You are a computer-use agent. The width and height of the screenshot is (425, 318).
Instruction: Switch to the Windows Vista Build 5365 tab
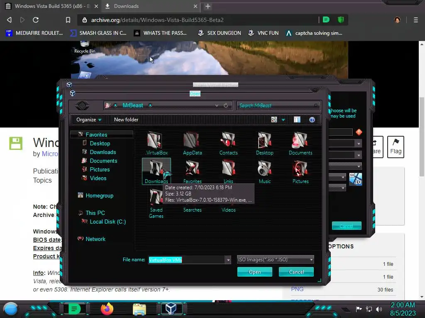(x=51, y=6)
